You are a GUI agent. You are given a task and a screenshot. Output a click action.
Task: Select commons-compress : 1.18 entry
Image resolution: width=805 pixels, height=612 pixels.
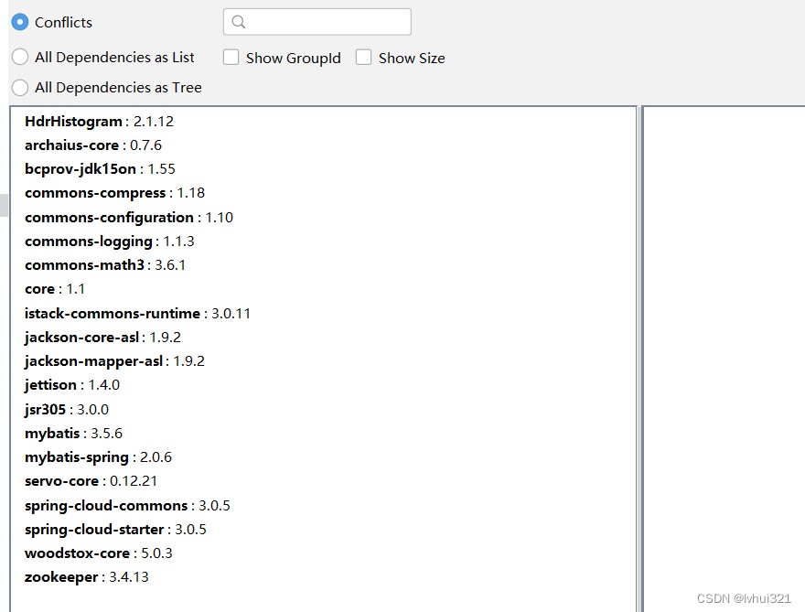[x=114, y=193]
